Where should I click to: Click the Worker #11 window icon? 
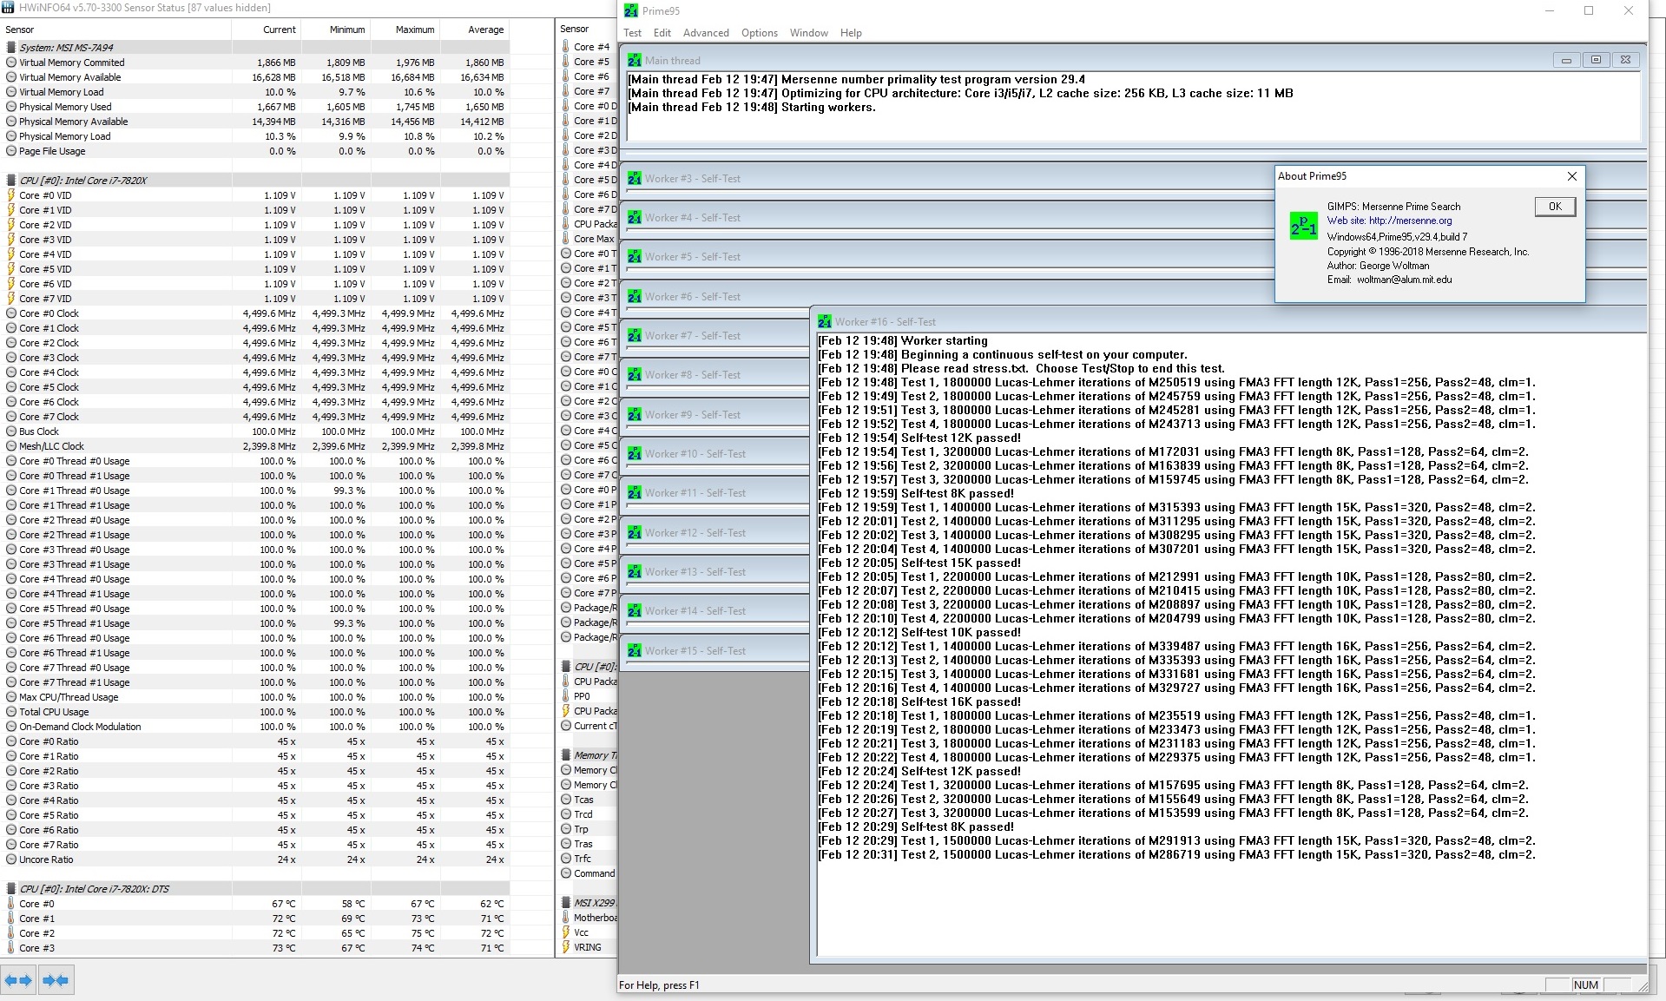pyautogui.click(x=635, y=493)
